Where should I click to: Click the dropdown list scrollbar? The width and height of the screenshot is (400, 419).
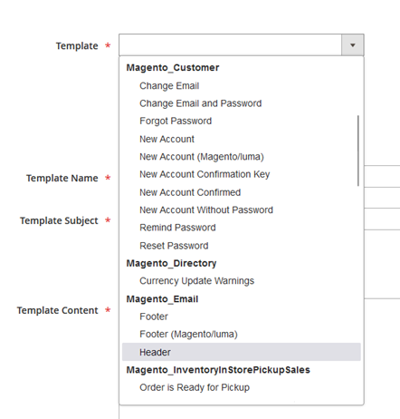pos(358,151)
